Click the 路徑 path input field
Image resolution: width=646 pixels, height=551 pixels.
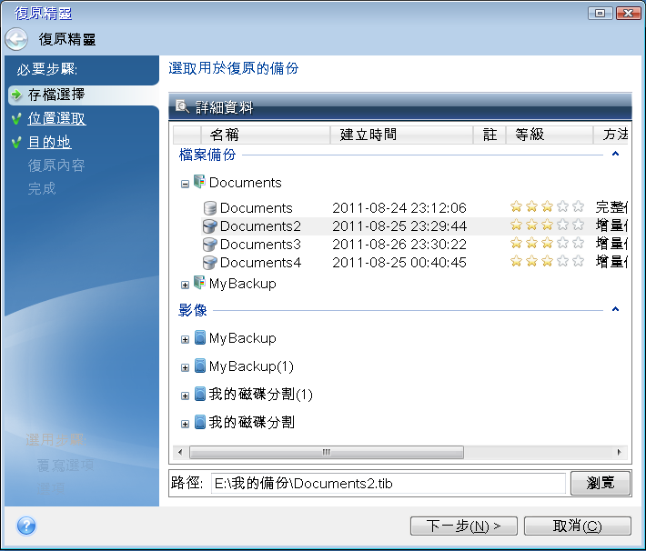click(388, 483)
